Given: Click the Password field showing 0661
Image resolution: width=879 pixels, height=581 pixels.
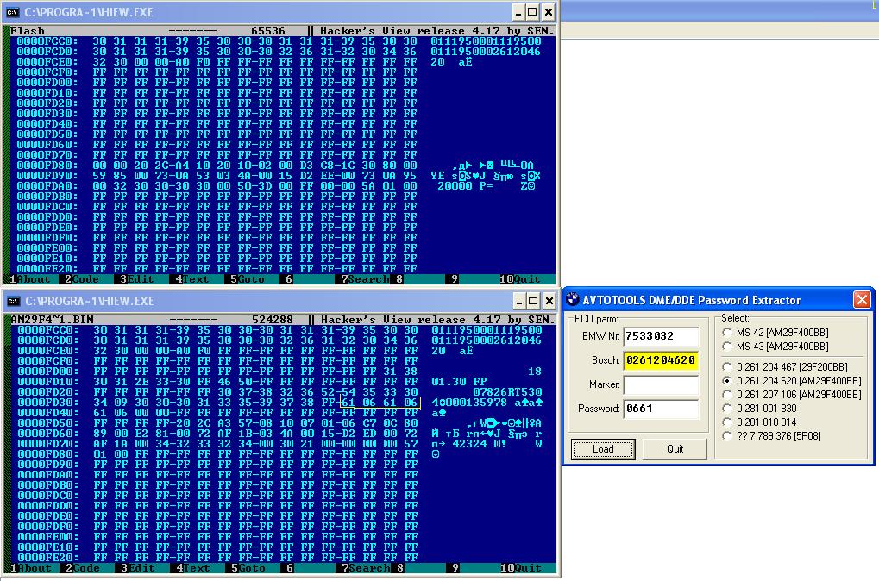Looking at the screenshot, I should pyautogui.click(x=661, y=409).
